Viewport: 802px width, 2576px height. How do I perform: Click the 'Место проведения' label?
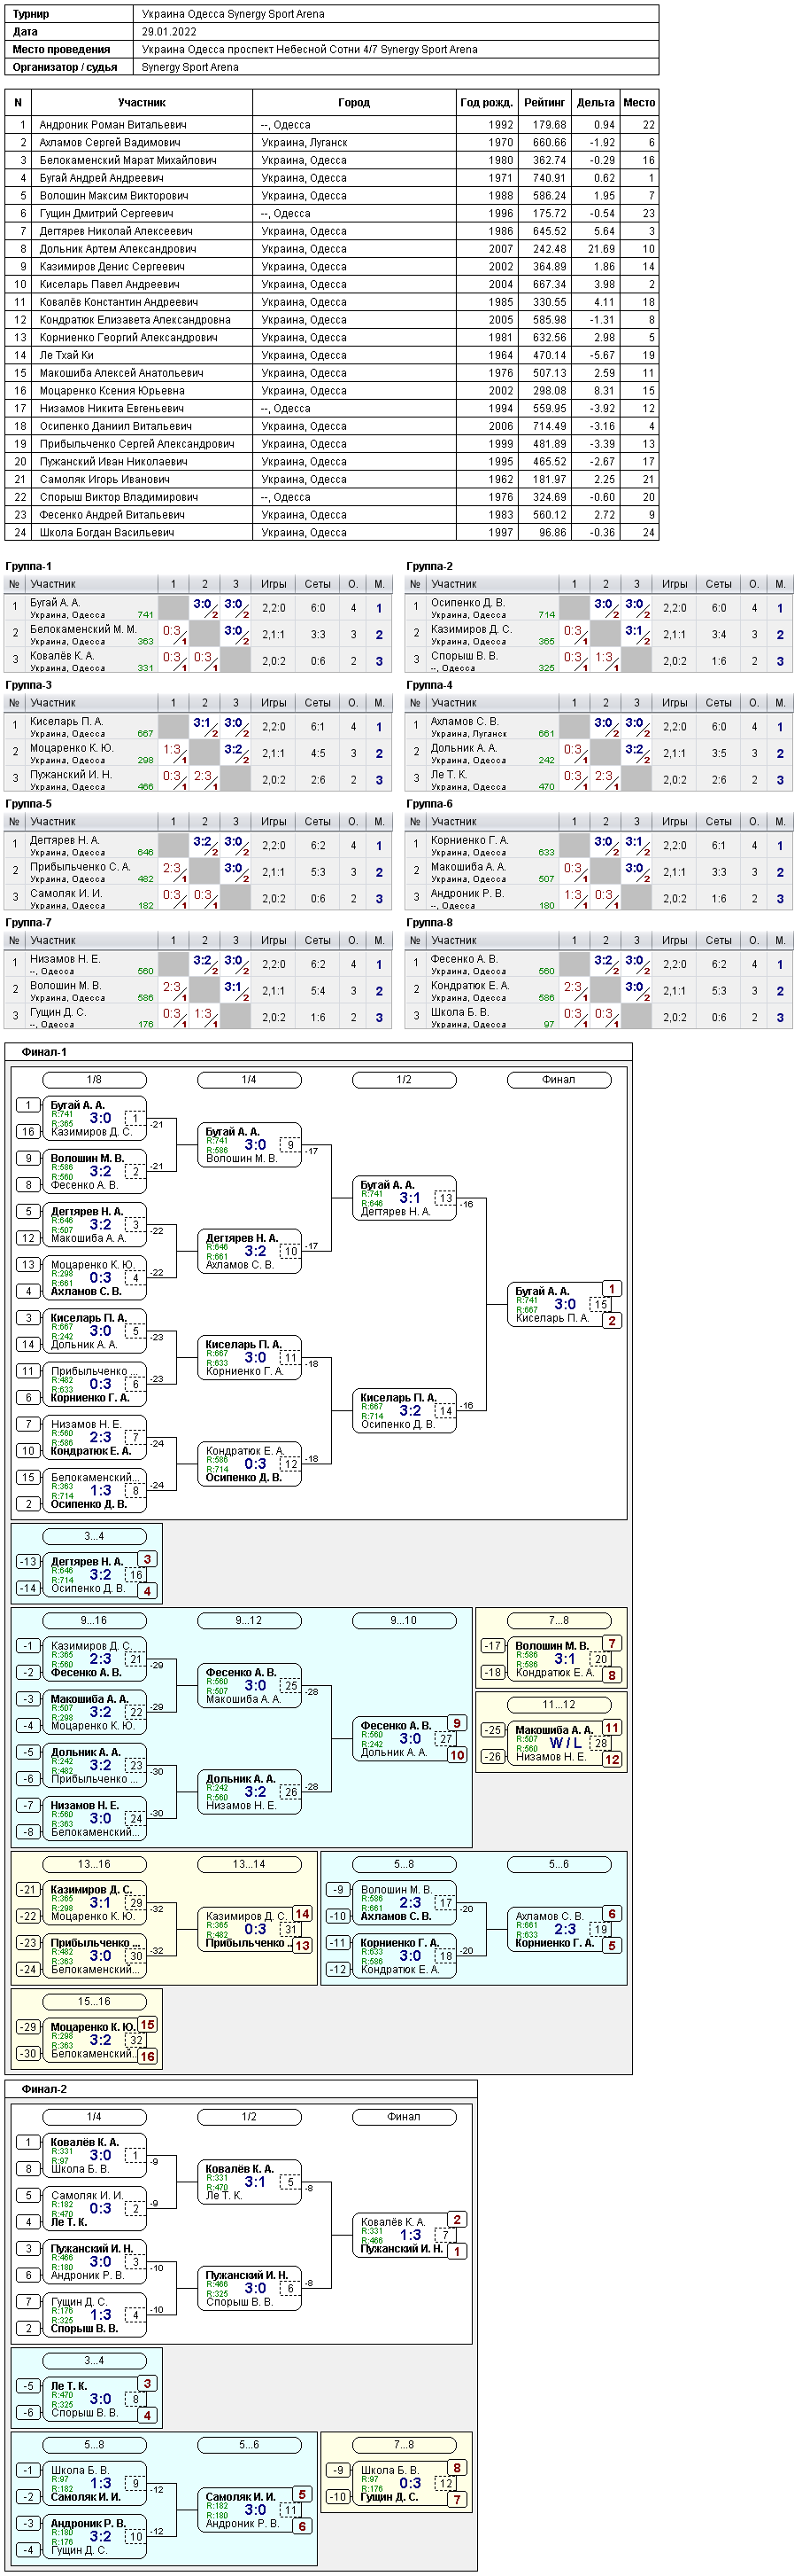[x=61, y=50]
